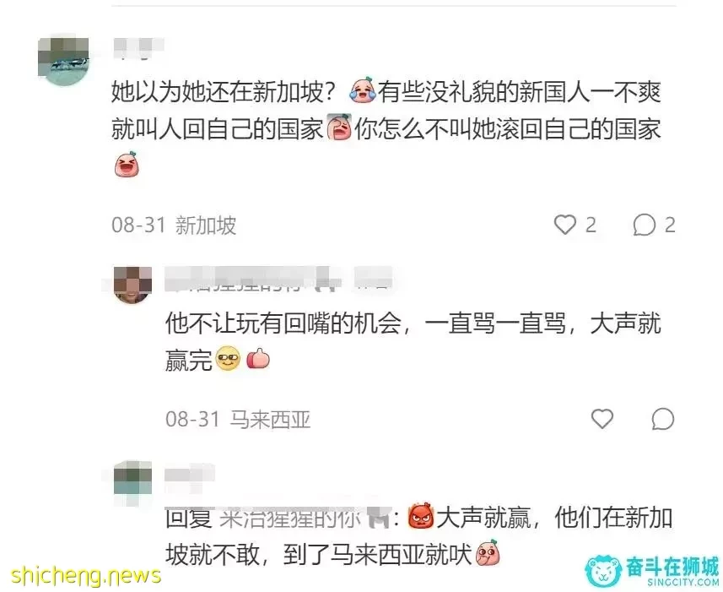This screenshot has width=723, height=592.
Task: Click the 奋斗在狮城 watermark logo
Action: click(652, 570)
